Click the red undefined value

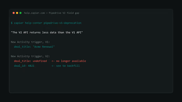tap(40, 61)
